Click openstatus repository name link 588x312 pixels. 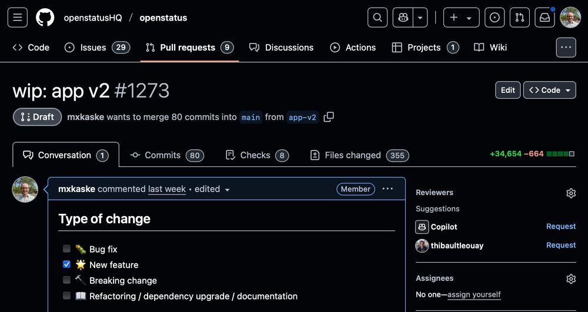[x=163, y=18]
